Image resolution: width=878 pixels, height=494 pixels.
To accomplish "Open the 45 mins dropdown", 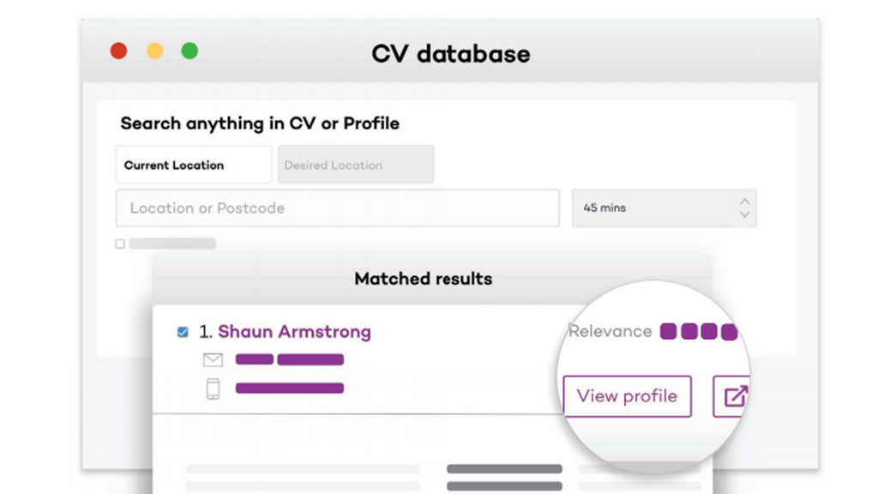I will pos(665,208).
